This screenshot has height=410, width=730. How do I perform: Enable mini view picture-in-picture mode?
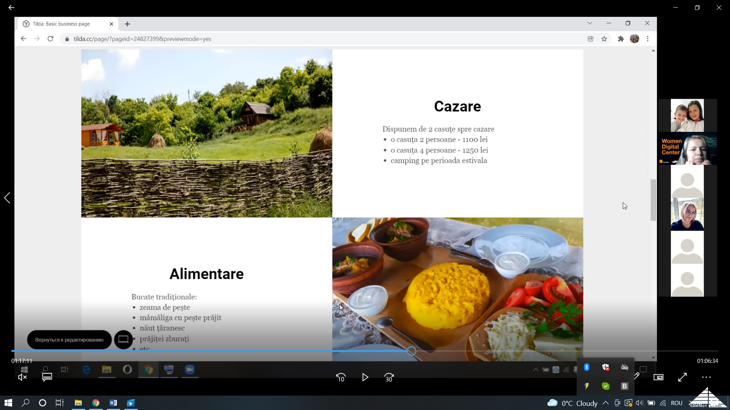(x=659, y=377)
